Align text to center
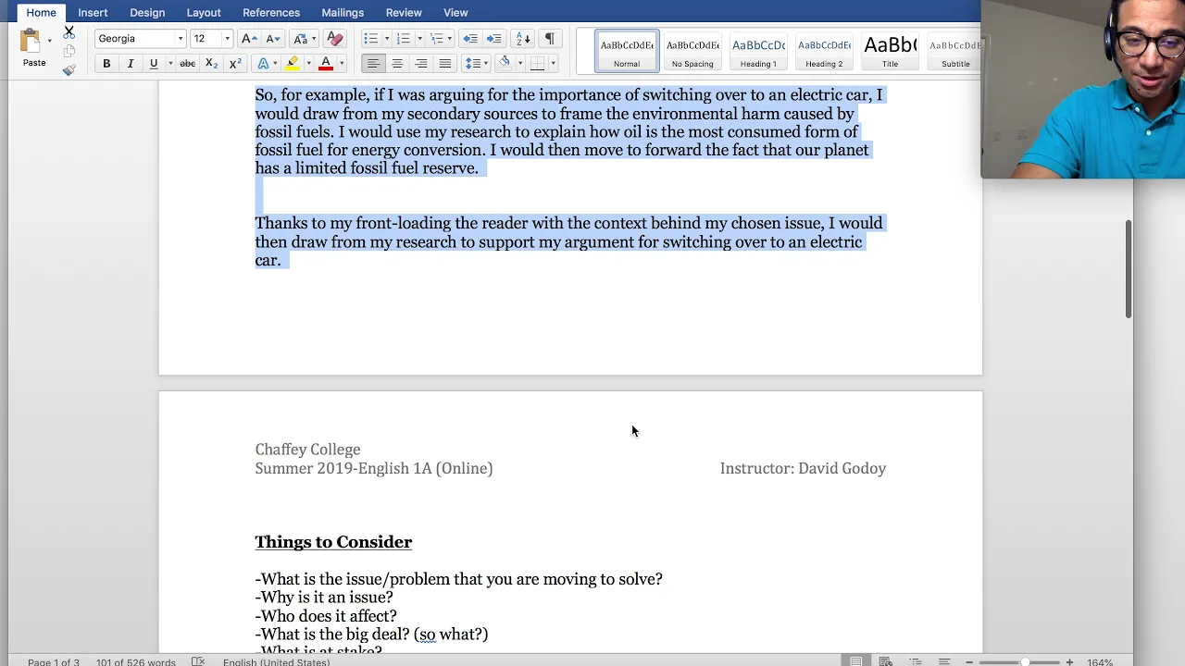Image resolution: width=1185 pixels, height=666 pixels. 397,64
